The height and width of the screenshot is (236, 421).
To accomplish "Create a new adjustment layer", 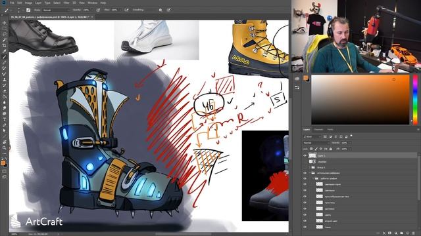I will (x=396, y=233).
